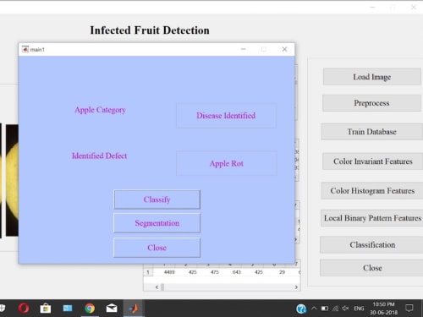Click the Identified Defect label
Viewport: 423px width, 317px height.
pyautogui.click(x=100, y=156)
